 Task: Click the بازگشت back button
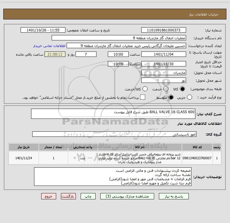tap(68, 196)
